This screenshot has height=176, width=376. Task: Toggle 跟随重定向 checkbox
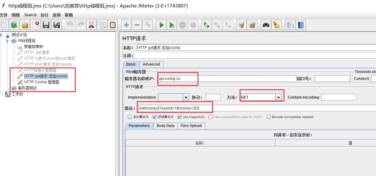pos(155,117)
